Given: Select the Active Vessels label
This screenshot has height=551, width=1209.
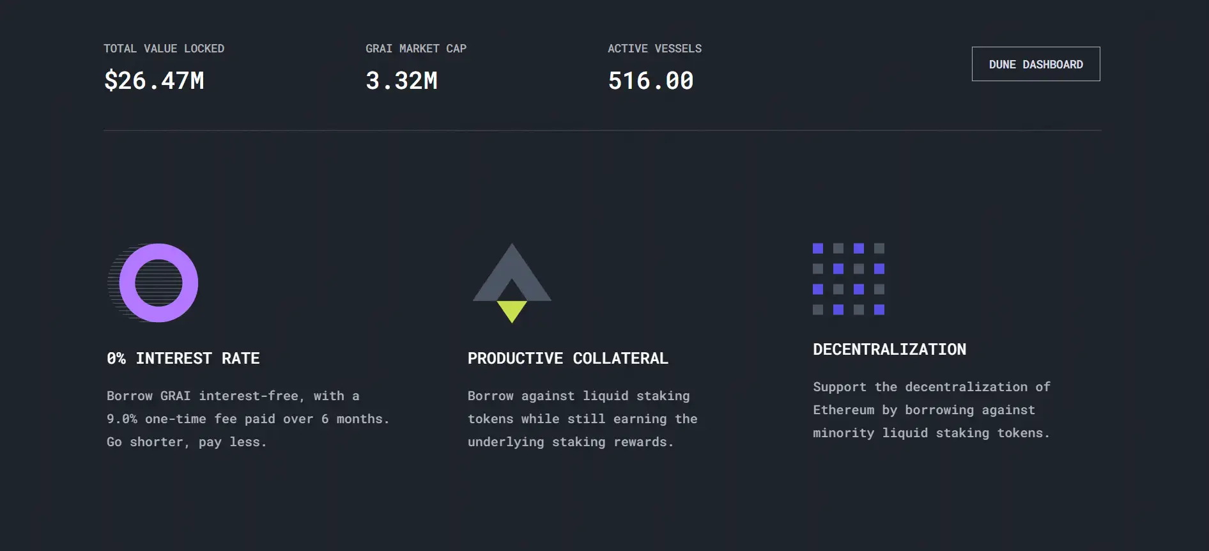Looking at the screenshot, I should click(x=654, y=49).
